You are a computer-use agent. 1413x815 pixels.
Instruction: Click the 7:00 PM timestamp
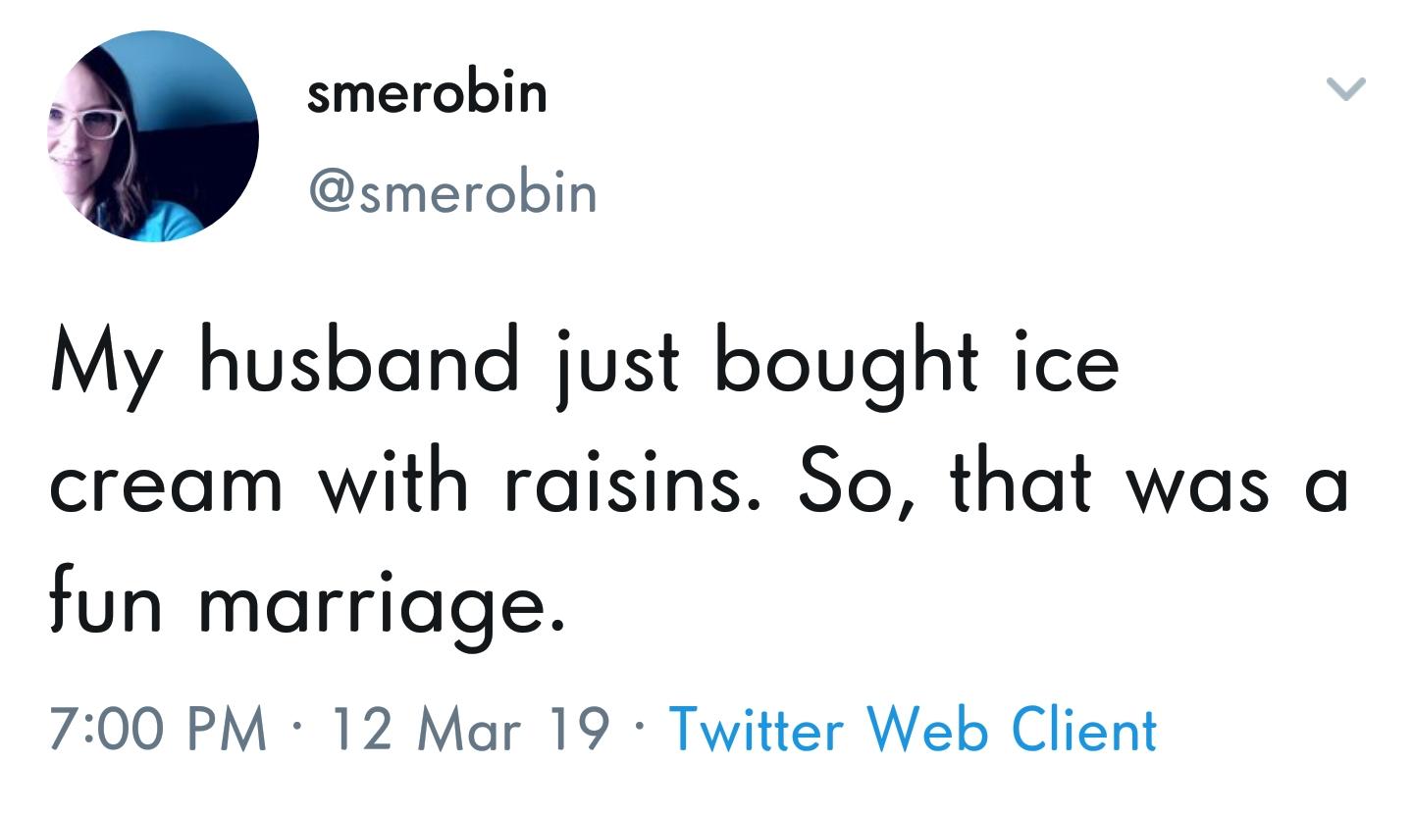point(158,731)
